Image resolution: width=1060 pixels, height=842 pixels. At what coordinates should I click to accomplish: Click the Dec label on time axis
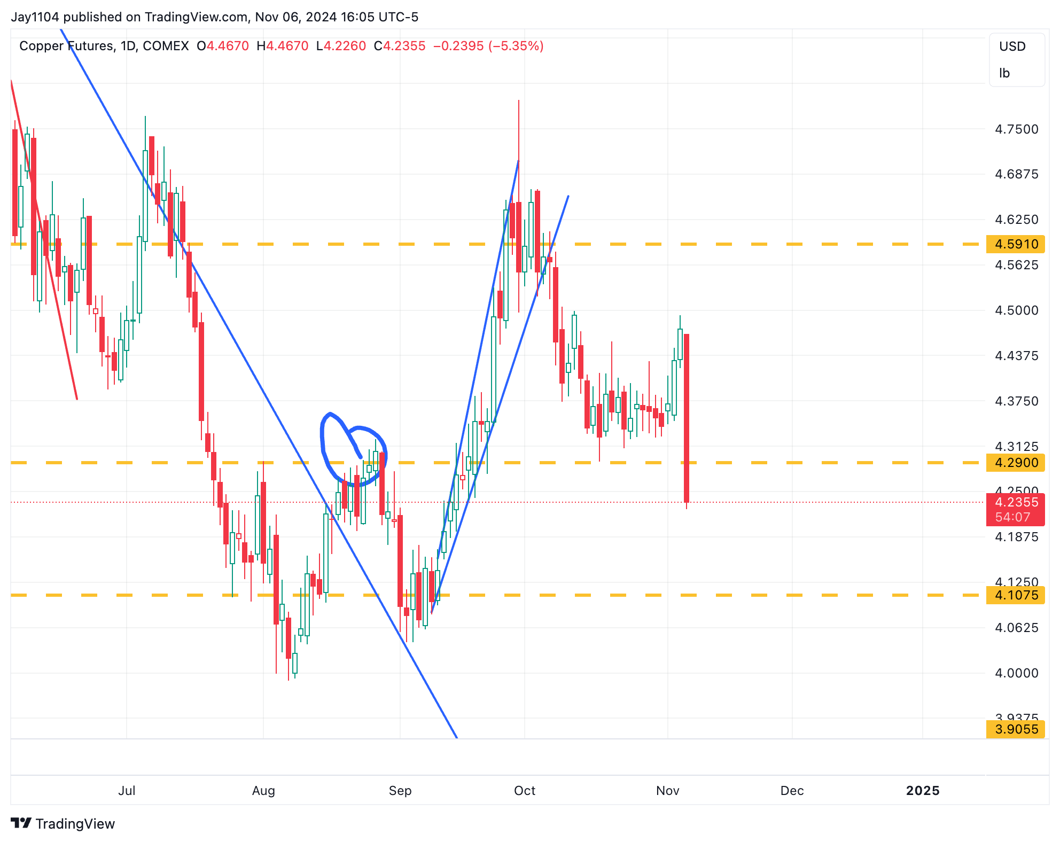point(792,791)
